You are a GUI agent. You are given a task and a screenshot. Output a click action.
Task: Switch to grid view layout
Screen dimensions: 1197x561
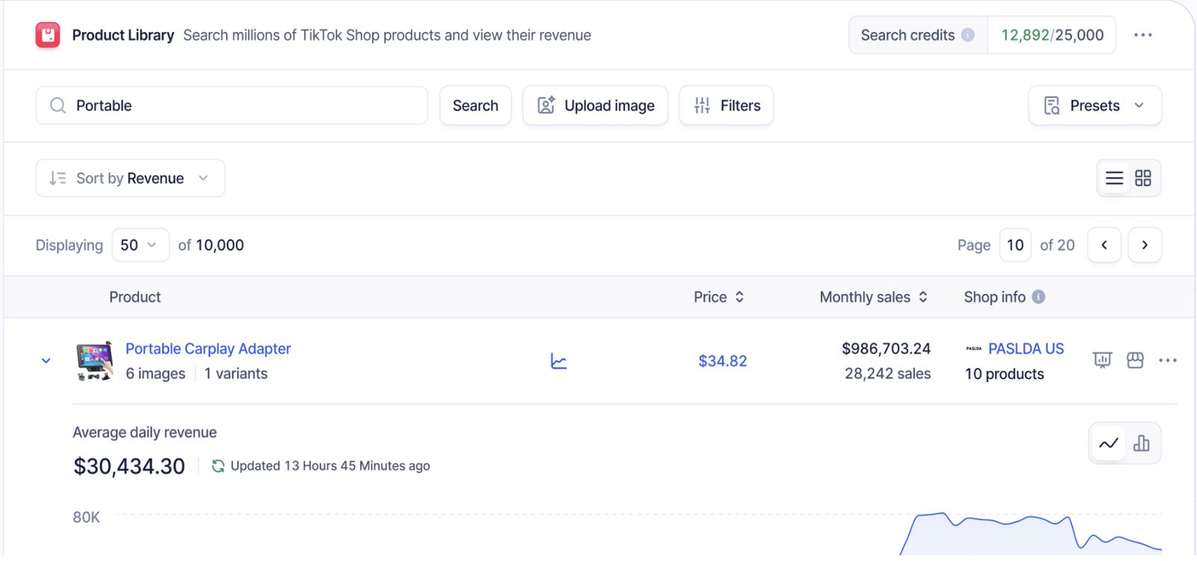click(1143, 178)
